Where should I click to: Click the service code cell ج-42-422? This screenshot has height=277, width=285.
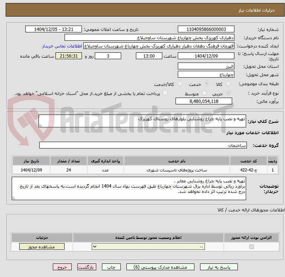(x=248, y=170)
